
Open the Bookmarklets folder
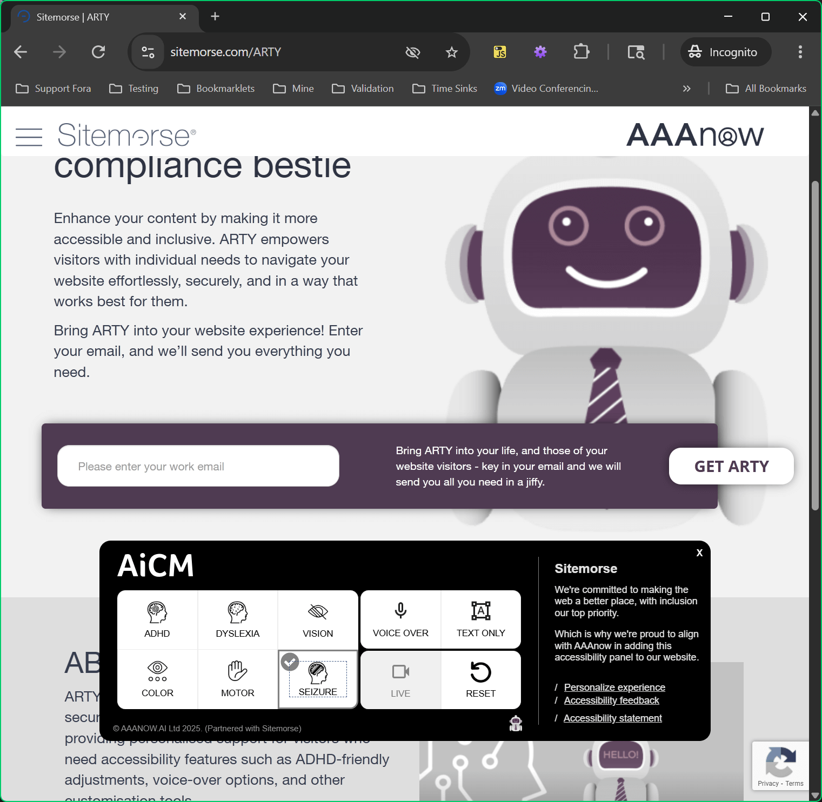pos(216,89)
